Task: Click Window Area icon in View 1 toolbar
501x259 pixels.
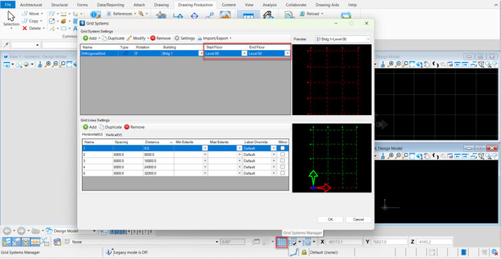Action: click(63, 64)
